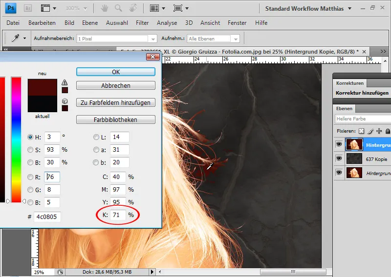Image resolution: width=391 pixels, height=277 pixels.
Task: Click the neu dark red color swatch
Action: click(43, 87)
